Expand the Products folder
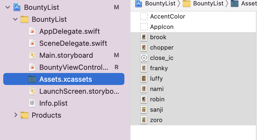This screenshot has width=257, height=140. (16, 115)
